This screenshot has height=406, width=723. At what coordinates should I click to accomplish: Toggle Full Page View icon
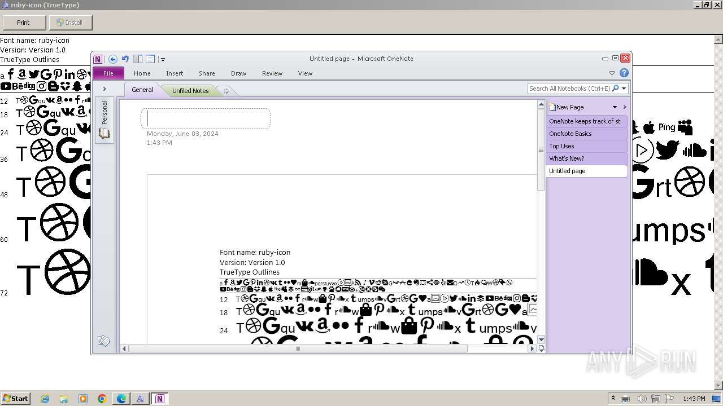tap(150, 59)
